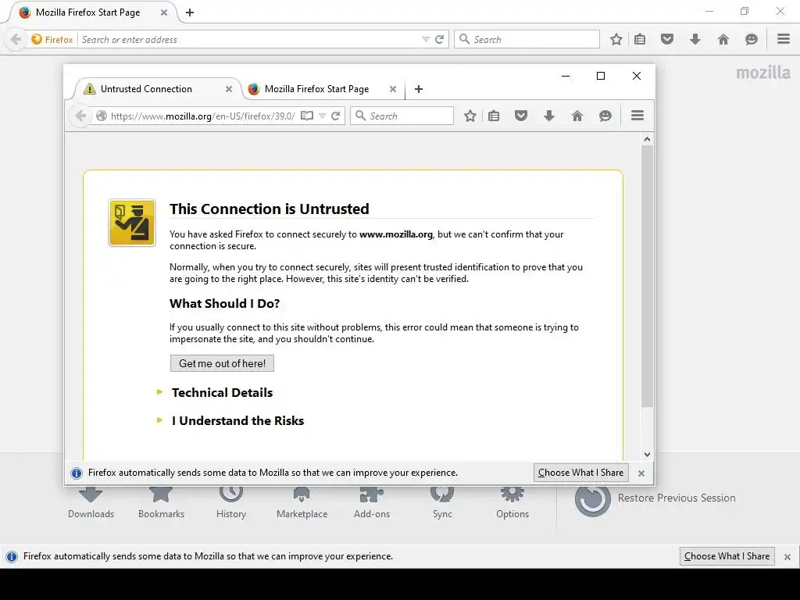Click Home icon in front window toolbar
800x600 pixels.
[x=577, y=116]
